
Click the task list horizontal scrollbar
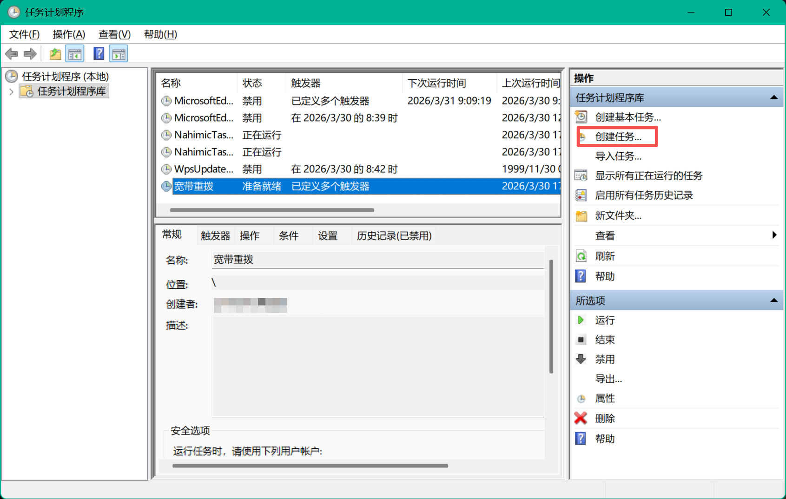(272, 210)
